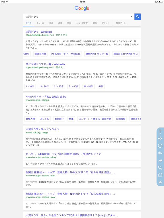Open 名作ランキングTOP15 ciatr result
164x218 pixels.
72,215
